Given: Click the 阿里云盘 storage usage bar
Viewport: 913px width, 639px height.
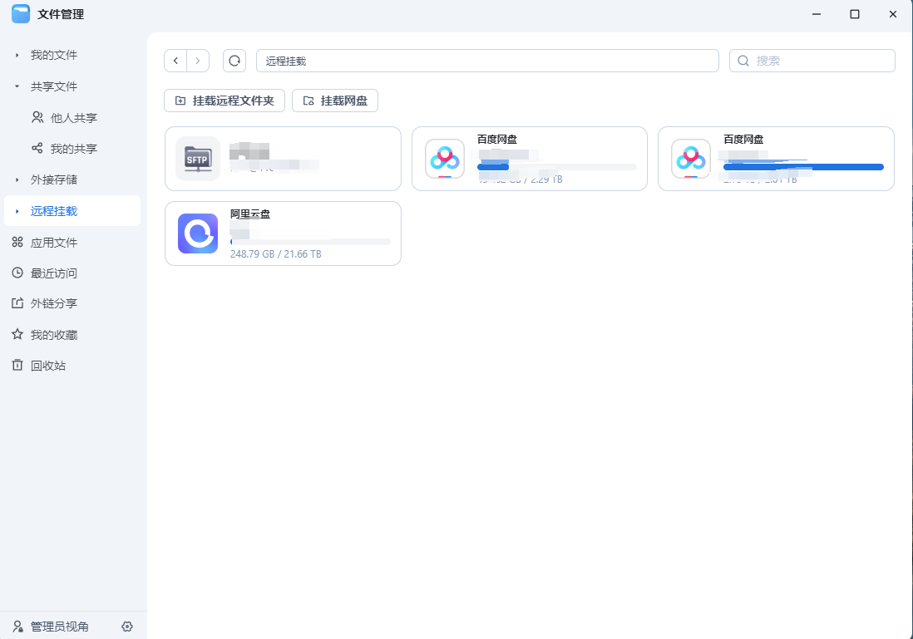Looking at the screenshot, I should pos(310,242).
